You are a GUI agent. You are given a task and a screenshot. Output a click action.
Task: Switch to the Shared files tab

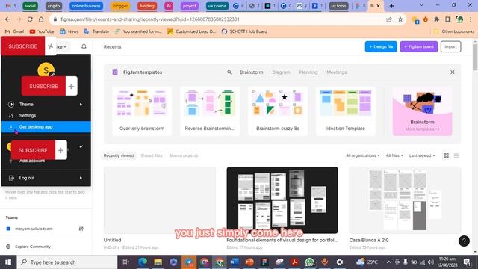tap(152, 155)
